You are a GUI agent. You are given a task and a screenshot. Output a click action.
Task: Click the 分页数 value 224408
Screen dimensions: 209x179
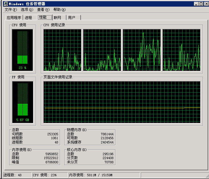pos(108,158)
